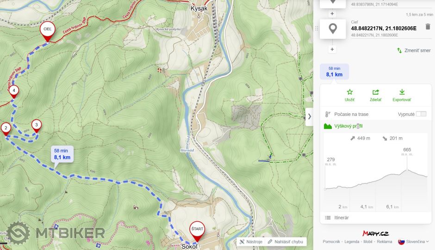Click the Cieľ location pin icon

pyautogui.click(x=333, y=29)
